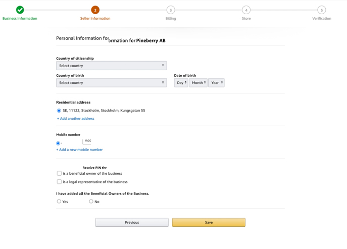The image size is (347, 249).
Task: Check beneficial owner of the business
Action: pyautogui.click(x=59, y=173)
